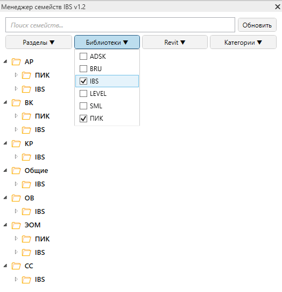
Task: Click the КР section folder icon
Action: click(16, 144)
